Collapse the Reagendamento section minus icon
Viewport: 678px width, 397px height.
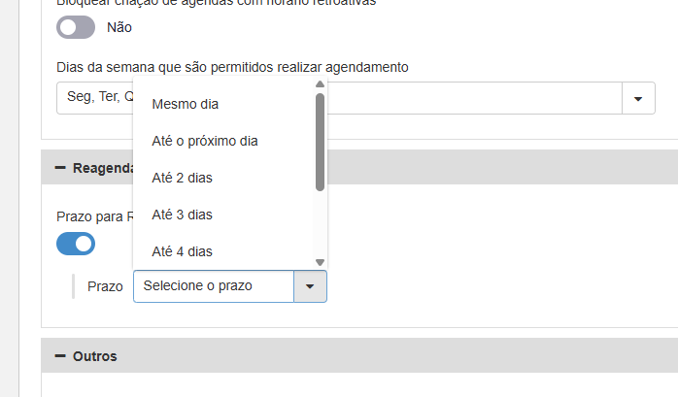60,168
